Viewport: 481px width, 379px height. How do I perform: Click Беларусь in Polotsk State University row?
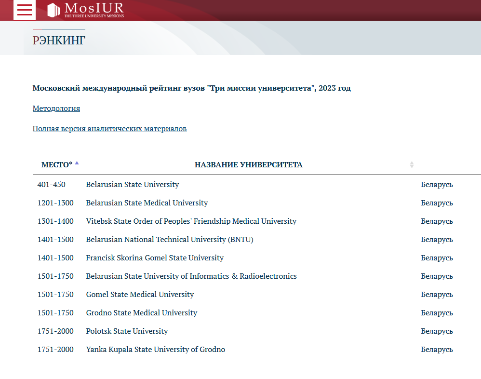point(437,331)
